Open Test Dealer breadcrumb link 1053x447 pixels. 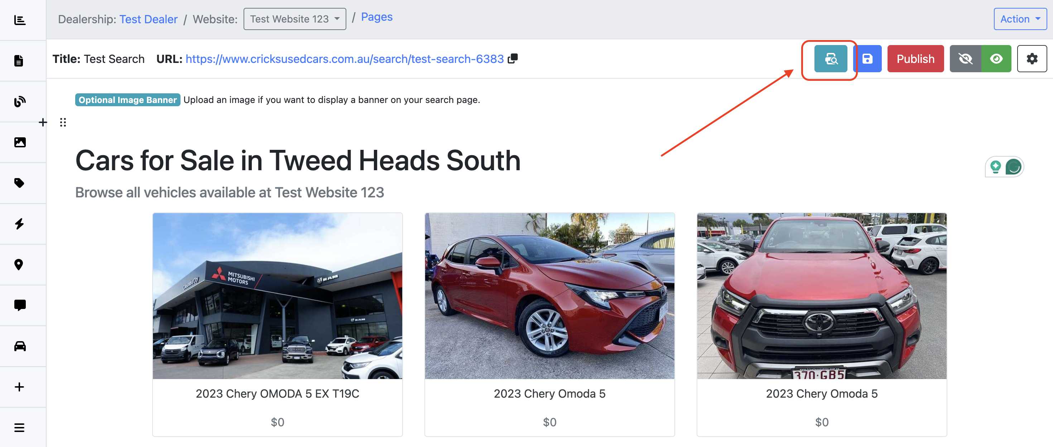tap(148, 19)
